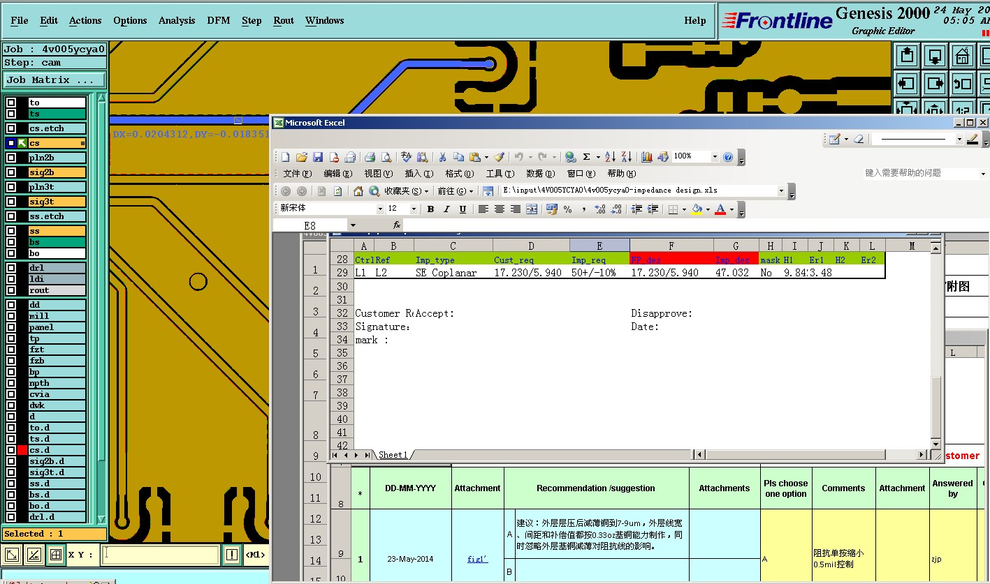Click the Merge and Center icon

coord(532,209)
